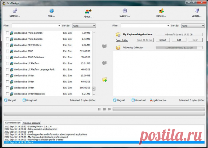Click the long overall progress bar above log

(x=104, y=114)
